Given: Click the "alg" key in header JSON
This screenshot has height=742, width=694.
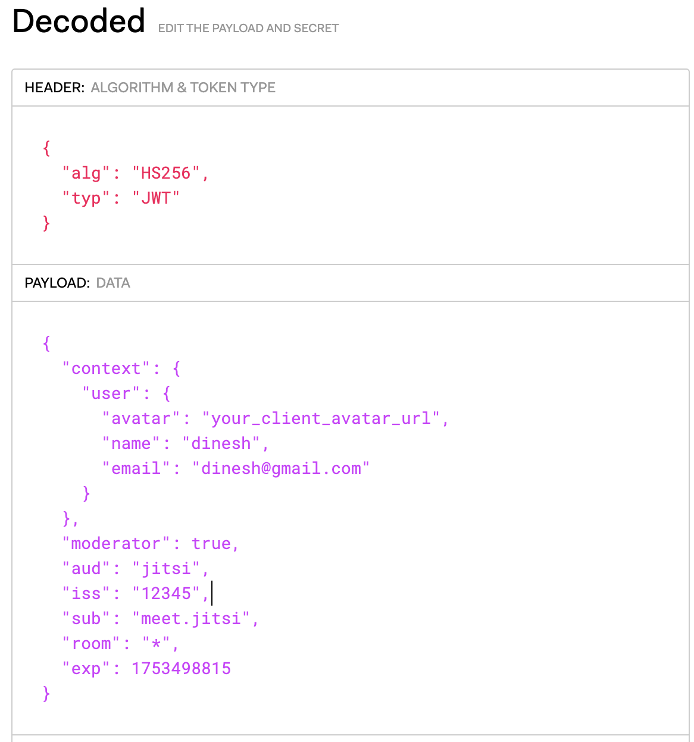Looking at the screenshot, I should click(86, 173).
